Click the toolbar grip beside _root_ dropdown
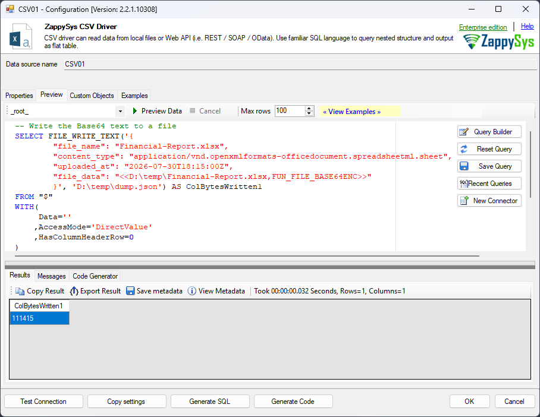Image resolution: width=540 pixels, height=417 pixels. click(x=7, y=111)
